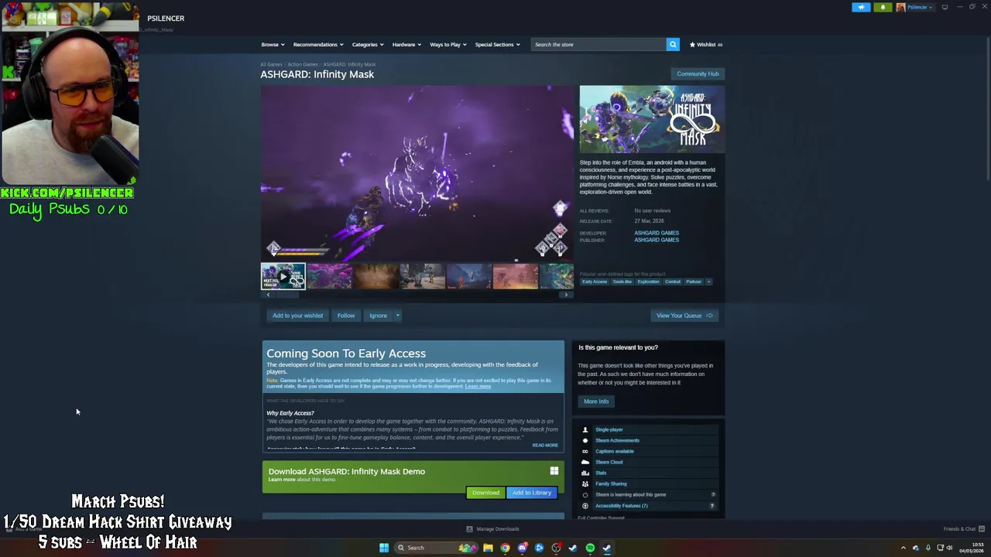
Task: Click the Single-player feature icon
Action: click(x=585, y=429)
